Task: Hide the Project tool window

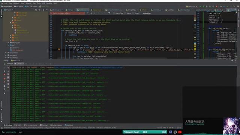Action: click(x=46, y=10)
